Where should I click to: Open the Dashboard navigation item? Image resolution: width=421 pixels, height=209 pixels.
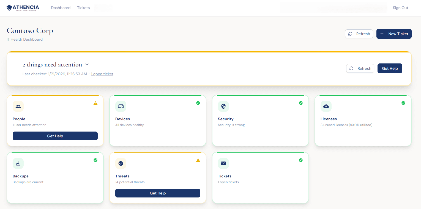pyautogui.click(x=61, y=8)
